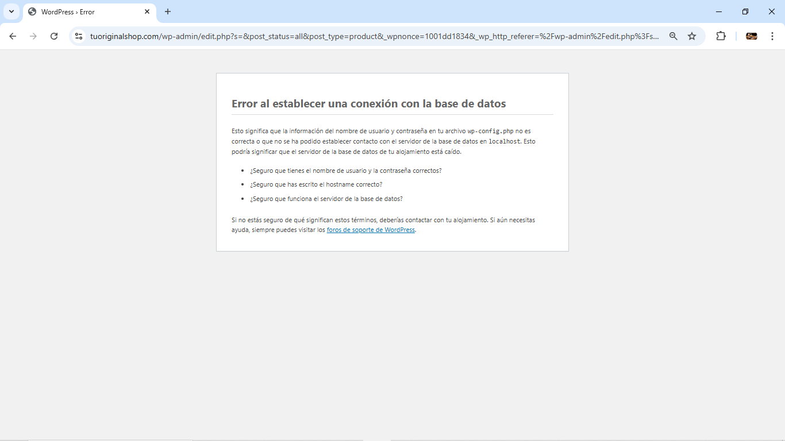Reload the current page
Screen dimensions: 785x441
coord(54,36)
